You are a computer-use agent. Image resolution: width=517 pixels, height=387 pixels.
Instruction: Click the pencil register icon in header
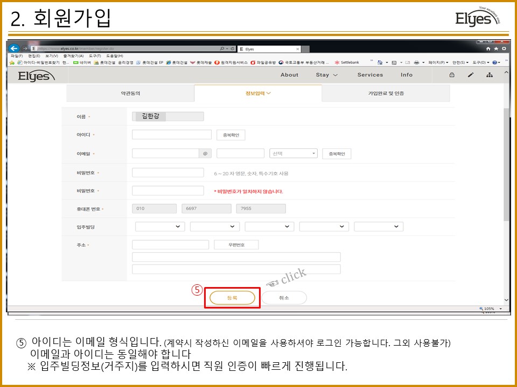[x=471, y=75]
